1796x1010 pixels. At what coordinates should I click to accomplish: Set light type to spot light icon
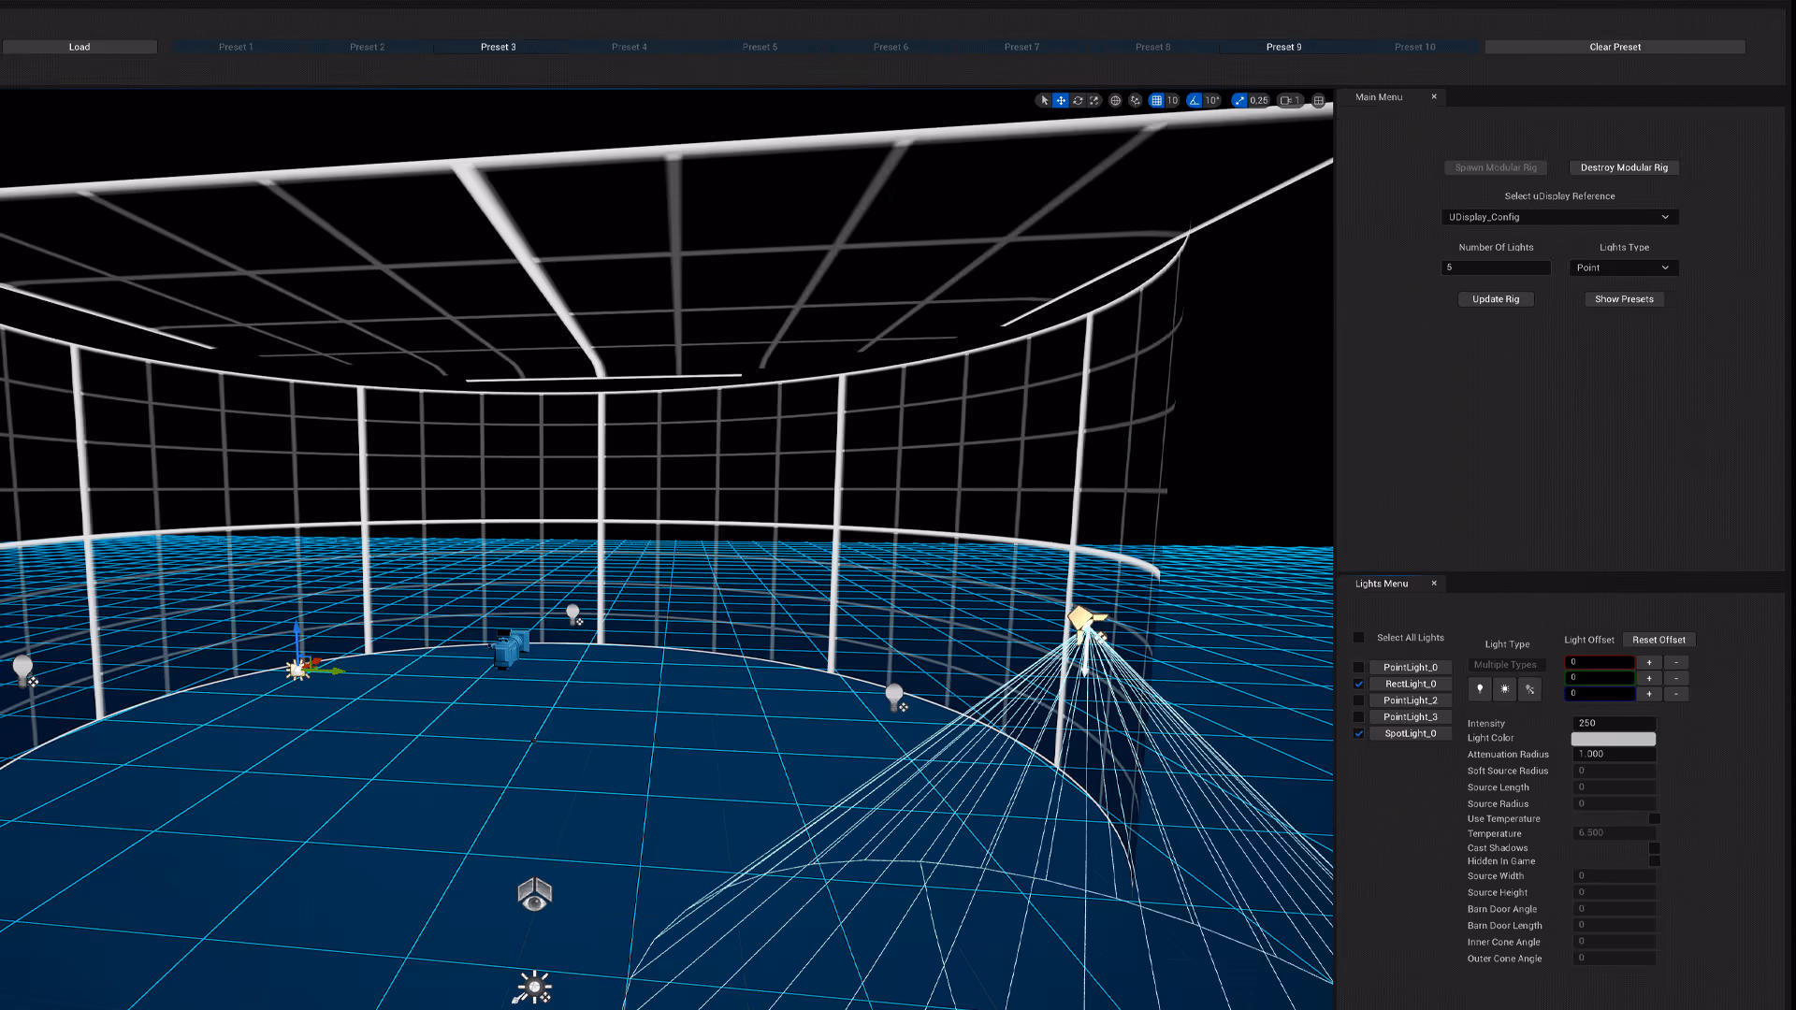coord(1529,689)
